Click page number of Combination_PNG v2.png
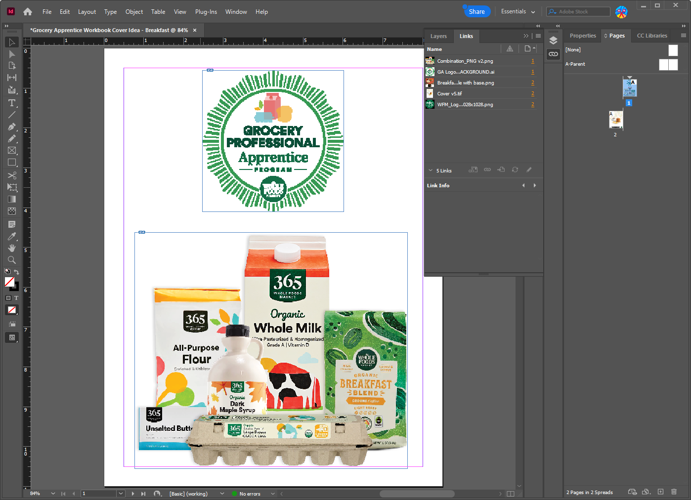The image size is (691, 500). pos(533,61)
